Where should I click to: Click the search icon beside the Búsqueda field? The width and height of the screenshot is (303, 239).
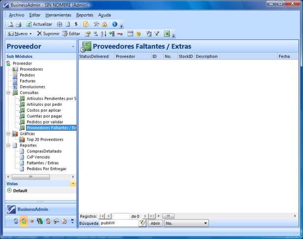(x=142, y=223)
